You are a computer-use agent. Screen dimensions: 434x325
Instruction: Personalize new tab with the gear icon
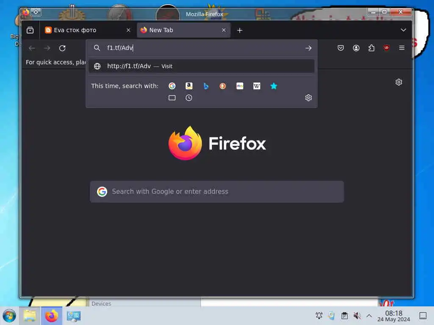coord(398,82)
